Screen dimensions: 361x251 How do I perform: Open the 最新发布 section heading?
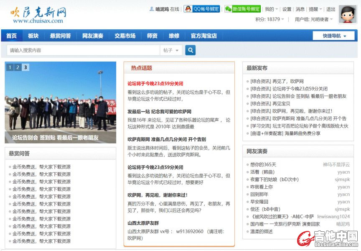(257, 68)
